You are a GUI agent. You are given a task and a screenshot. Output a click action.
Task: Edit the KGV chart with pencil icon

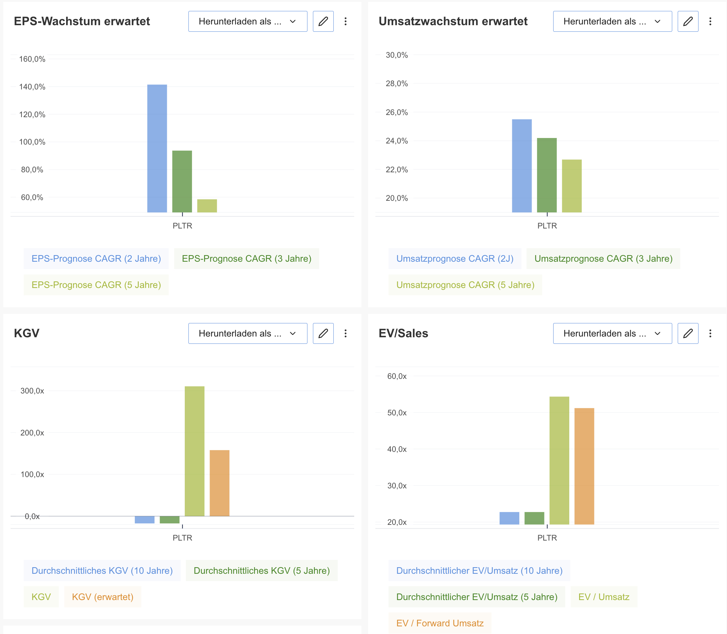pos(323,333)
